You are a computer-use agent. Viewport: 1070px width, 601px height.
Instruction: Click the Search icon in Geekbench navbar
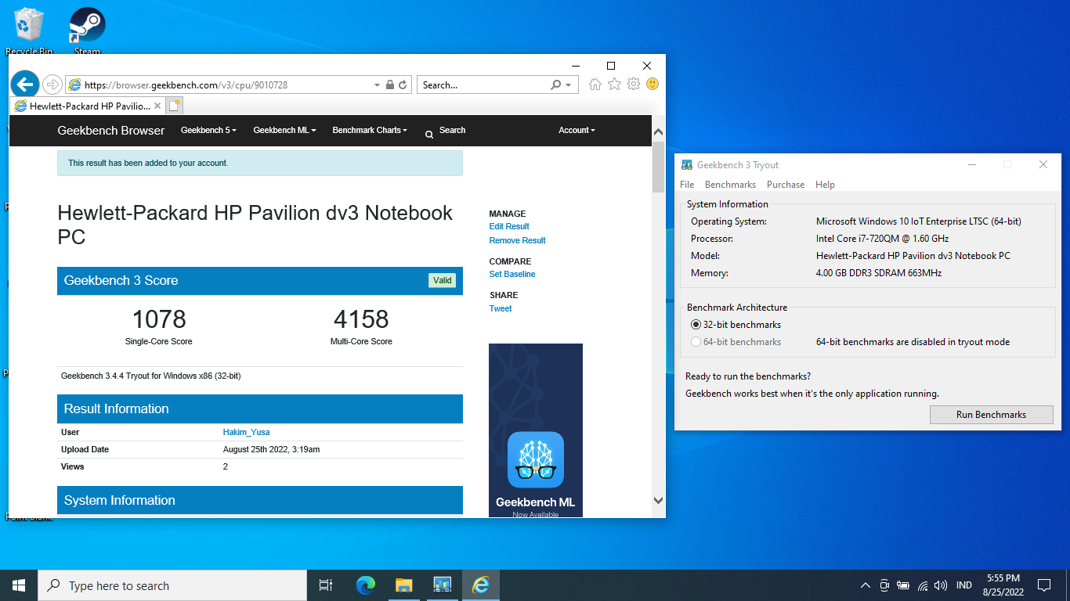429,135
